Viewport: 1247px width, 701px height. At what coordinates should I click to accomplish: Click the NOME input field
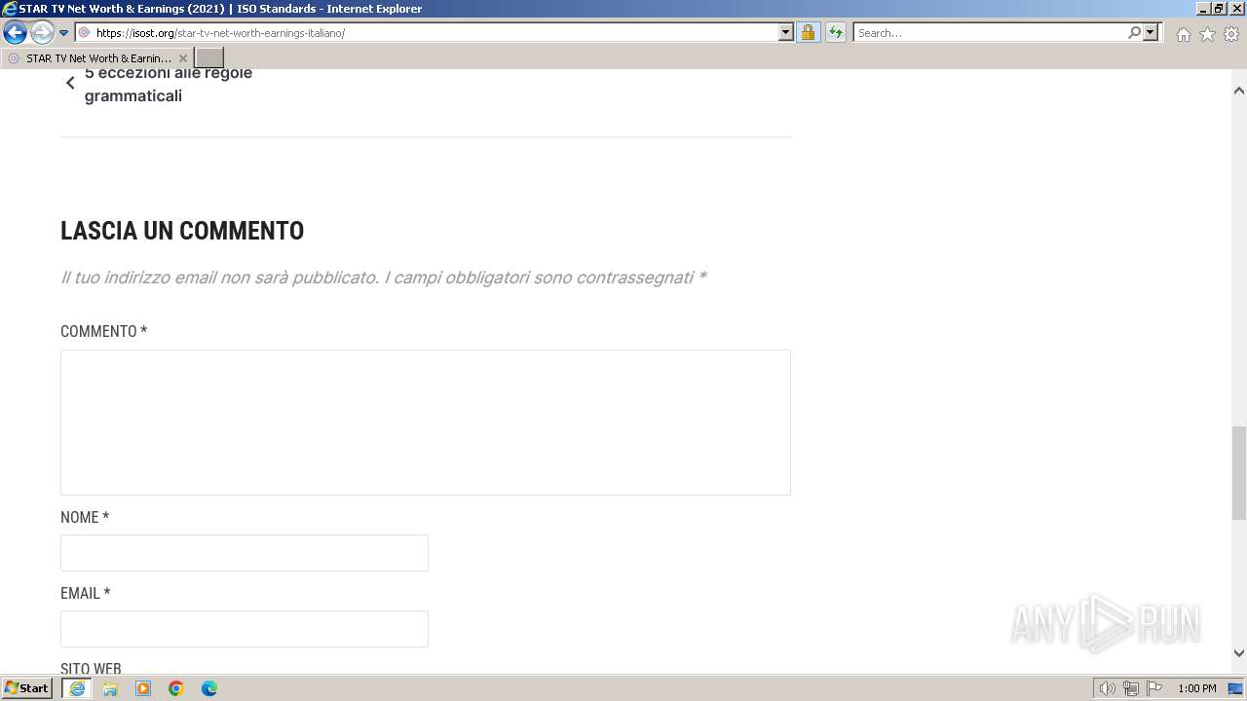[x=245, y=553]
